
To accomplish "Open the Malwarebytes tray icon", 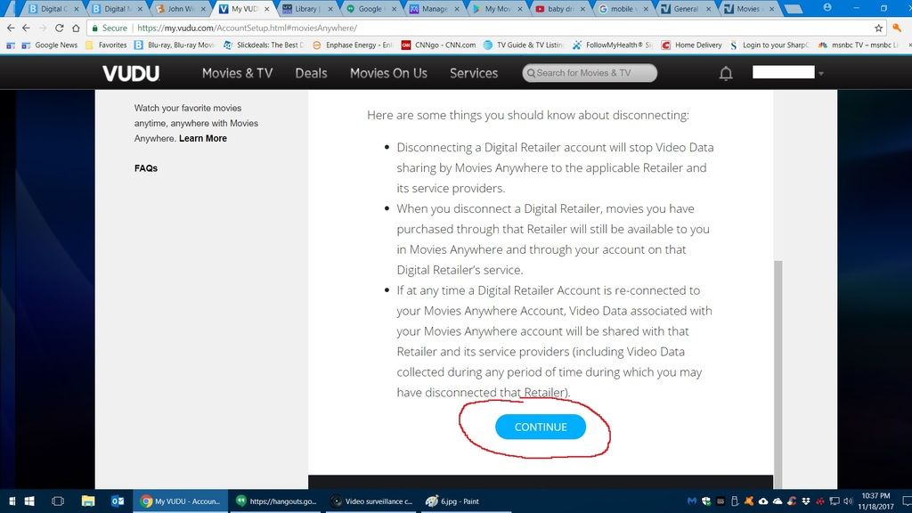I will point(691,501).
